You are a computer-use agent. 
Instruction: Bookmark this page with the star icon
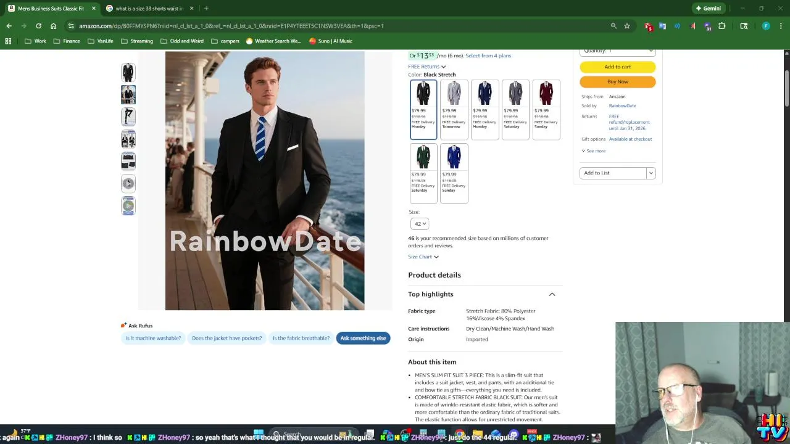point(627,26)
